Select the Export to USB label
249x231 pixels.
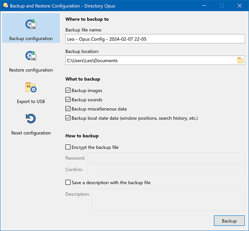(31, 101)
